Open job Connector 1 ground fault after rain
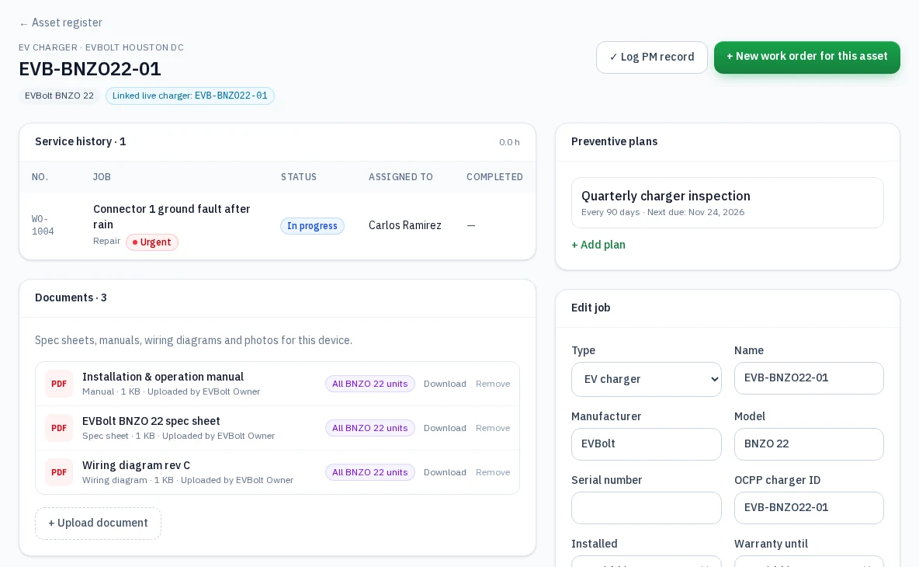Image resolution: width=919 pixels, height=567 pixels. 172,217
